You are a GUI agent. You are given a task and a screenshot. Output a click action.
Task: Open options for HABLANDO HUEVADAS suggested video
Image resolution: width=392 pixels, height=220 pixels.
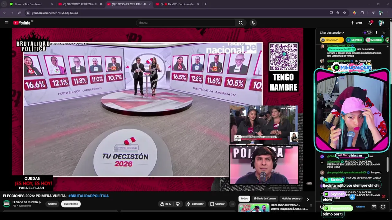[x=311, y=206]
